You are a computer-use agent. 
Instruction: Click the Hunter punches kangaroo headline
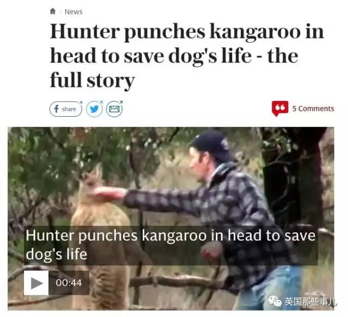187,55
